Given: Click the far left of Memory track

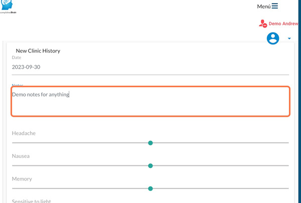Looking at the screenshot, I should point(14,188).
